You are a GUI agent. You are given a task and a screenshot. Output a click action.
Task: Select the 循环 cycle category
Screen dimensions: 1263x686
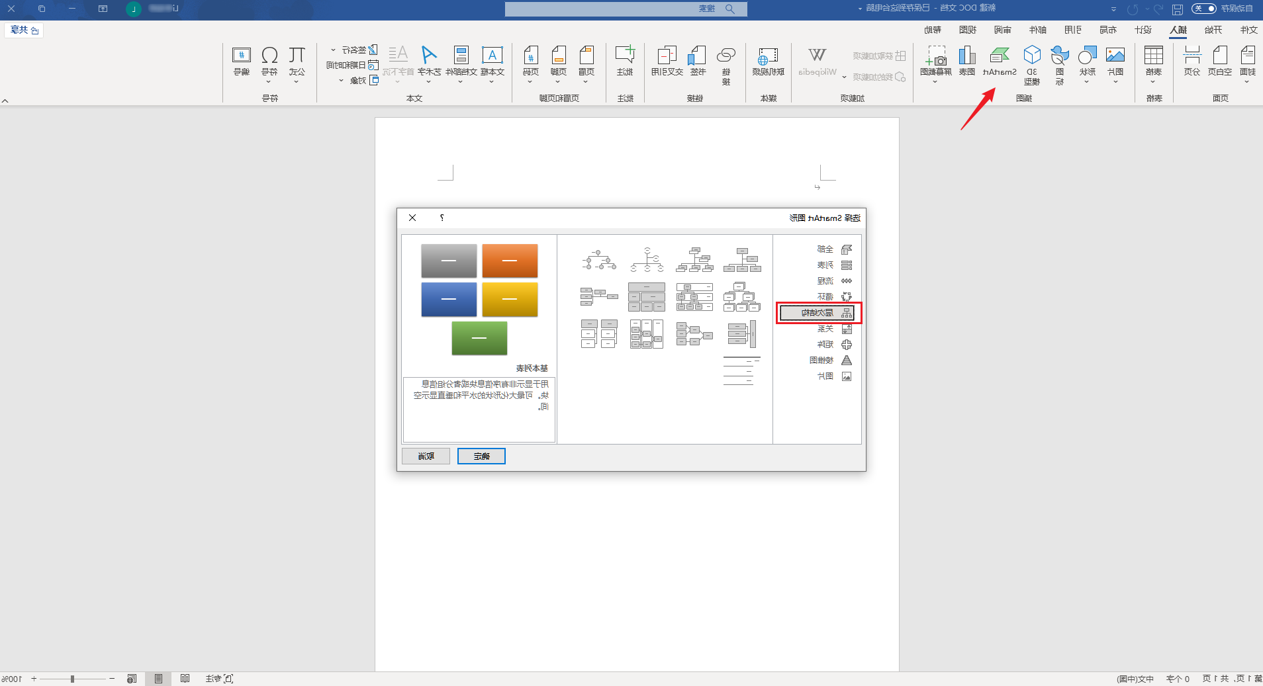[x=834, y=297]
